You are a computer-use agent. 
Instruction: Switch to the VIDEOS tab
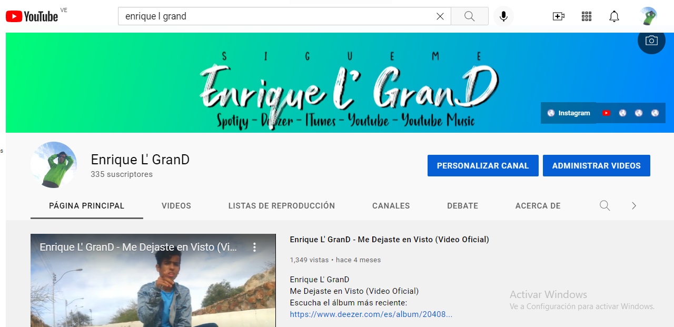coord(176,206)
